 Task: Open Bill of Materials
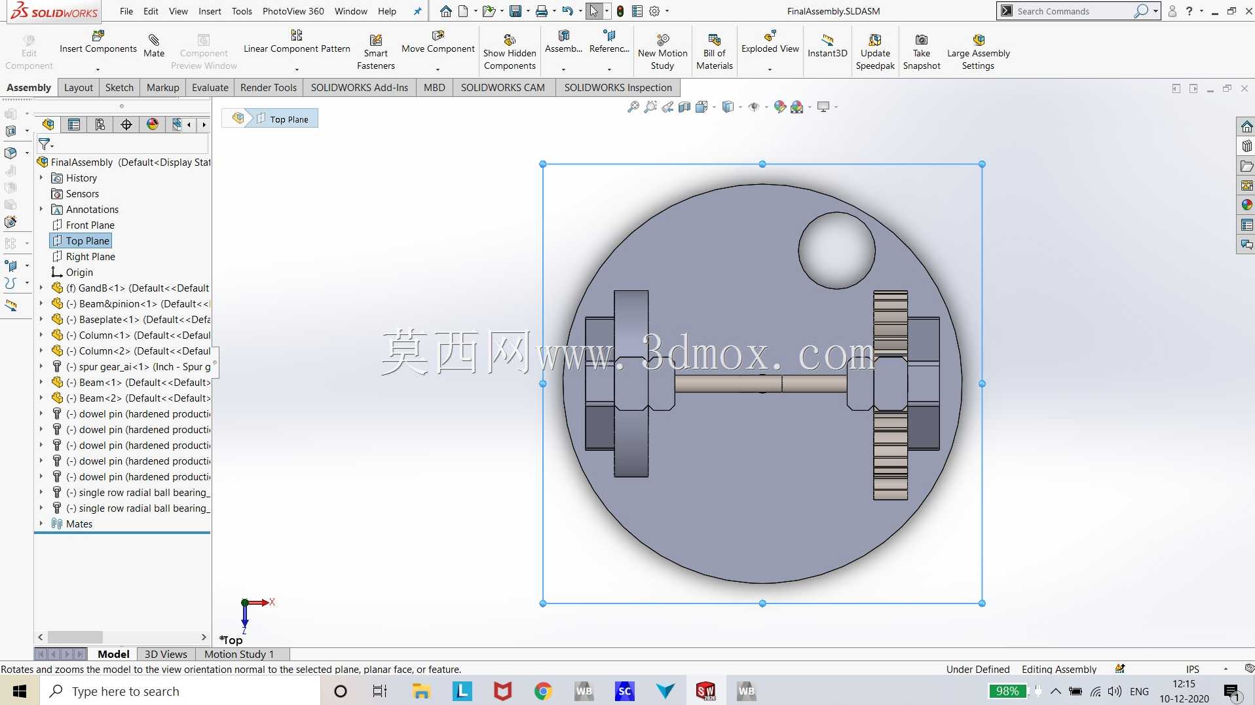click(715, 52)
